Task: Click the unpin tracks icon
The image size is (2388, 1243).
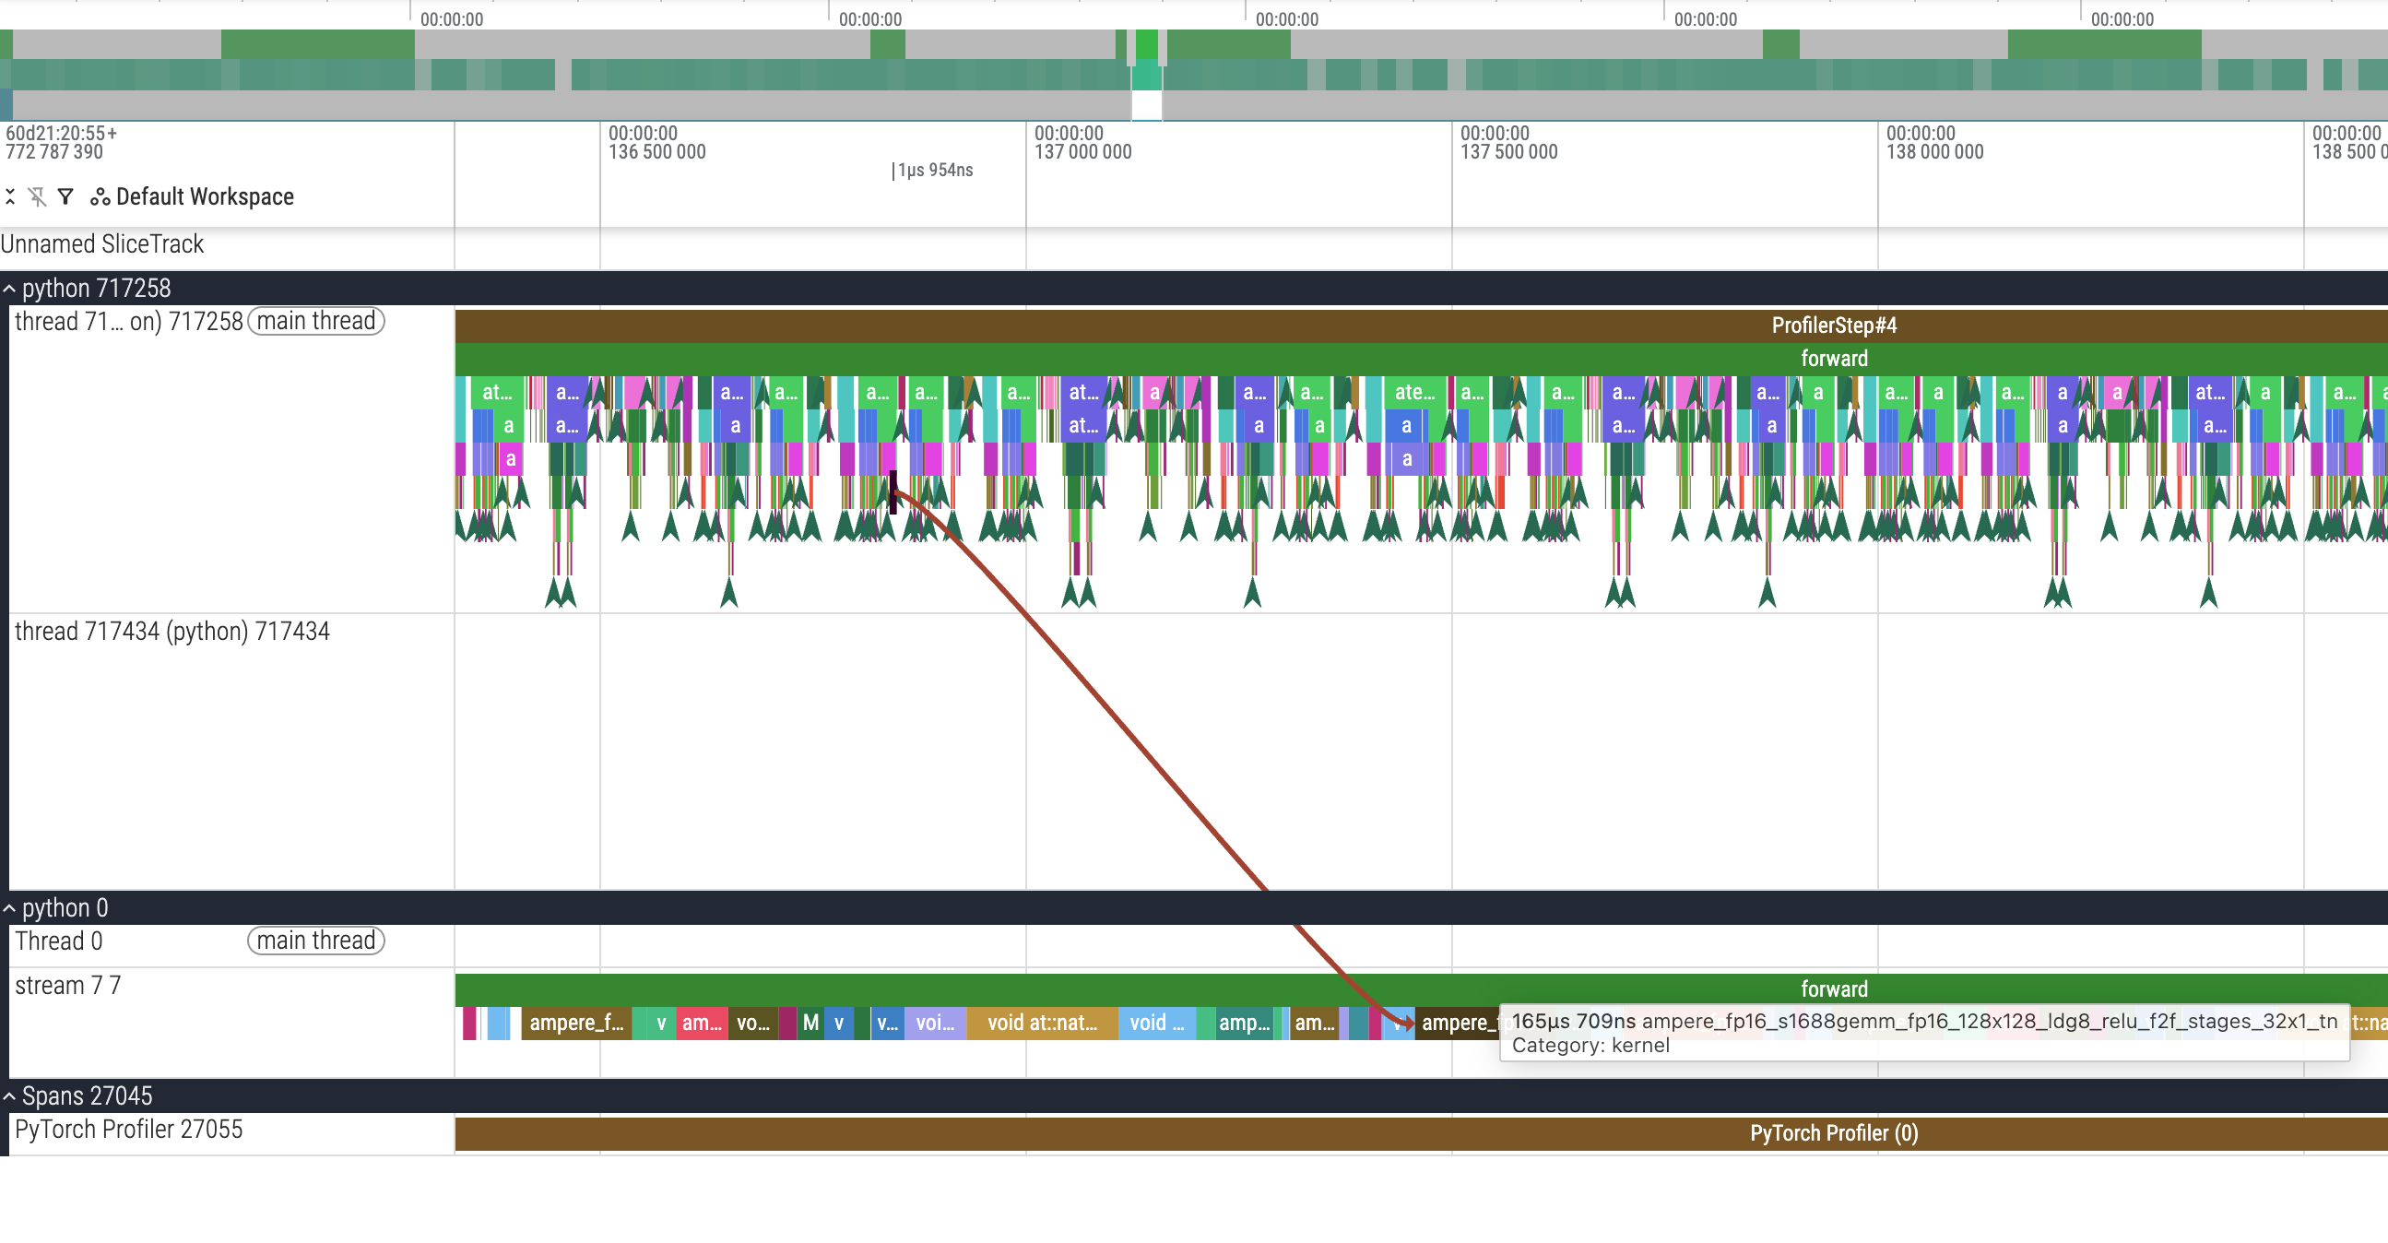Action: (x=37, y=196)
